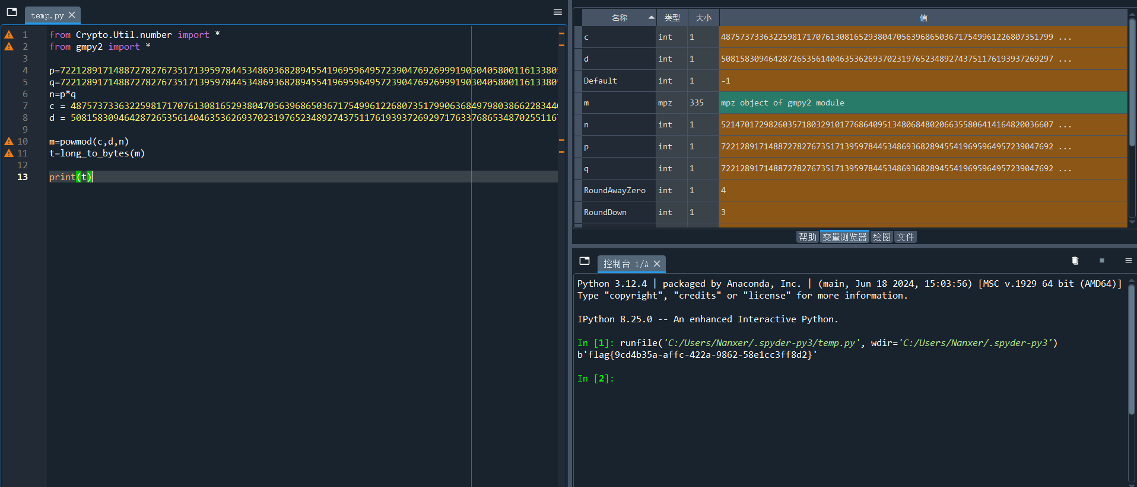This screenshot has width=1137, height=487.
Task: Click the value cell of RoundAwayZero
Action: pyautogui.click(x=922, y=190)
